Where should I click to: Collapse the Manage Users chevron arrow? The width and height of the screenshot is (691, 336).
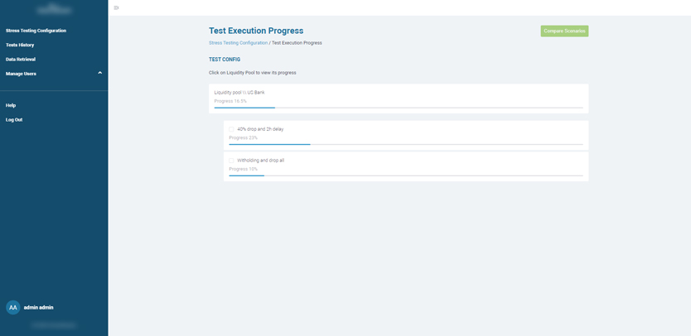point(100,74)
